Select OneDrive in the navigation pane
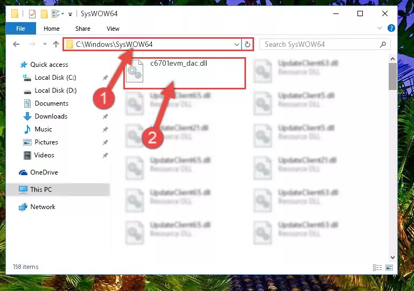The height and width of the screenshot is (291, 414). [x=44, y=172]
